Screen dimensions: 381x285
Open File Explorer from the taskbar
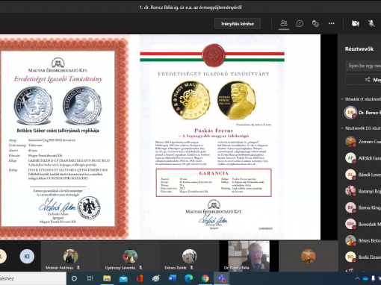click(107, 278)
